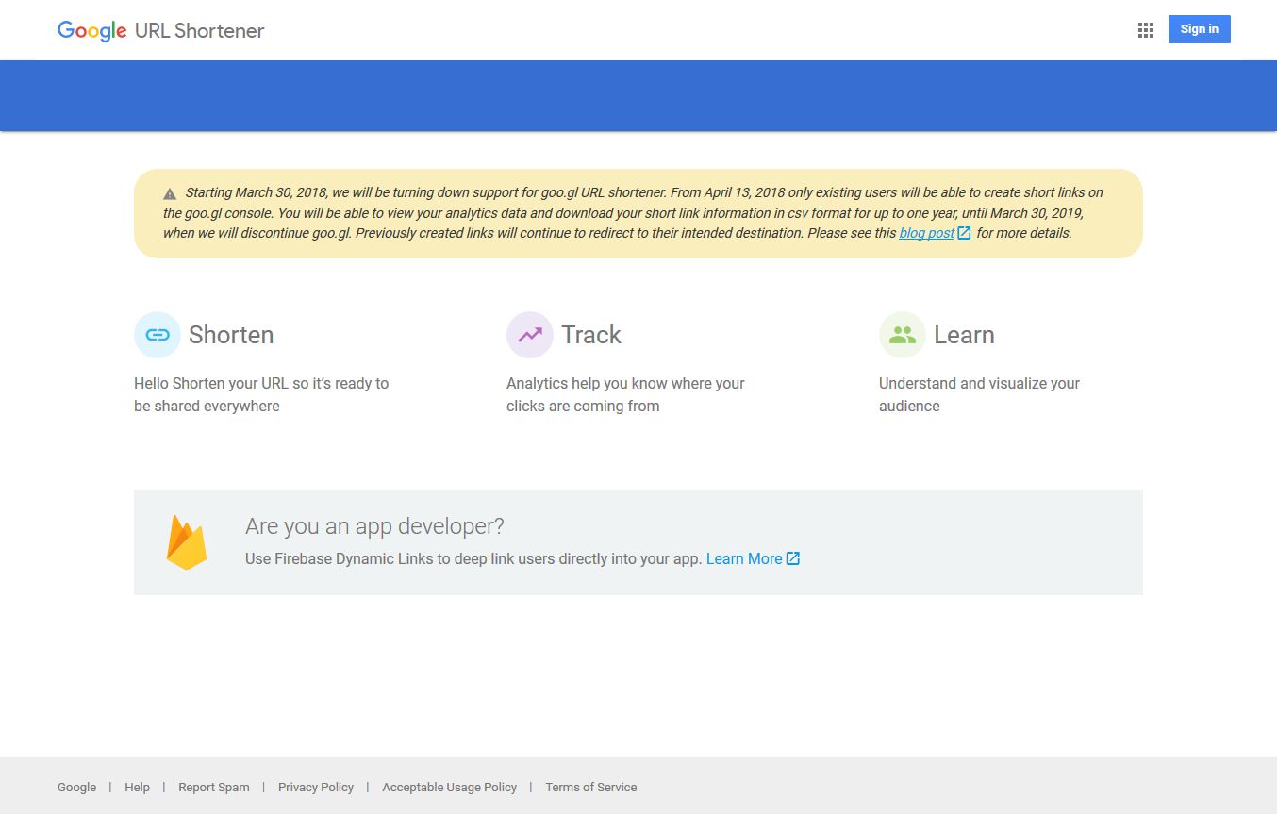Open the Terms of Service link
The width and height of the screenshot is (1277, 814).
(590, 787)
